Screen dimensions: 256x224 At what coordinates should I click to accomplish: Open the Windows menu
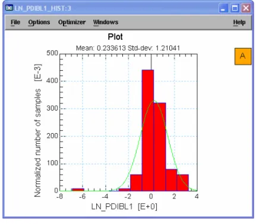click(x=106, y=22)
